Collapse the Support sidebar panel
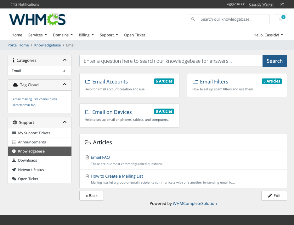The image size is (294, 225). 65,122
